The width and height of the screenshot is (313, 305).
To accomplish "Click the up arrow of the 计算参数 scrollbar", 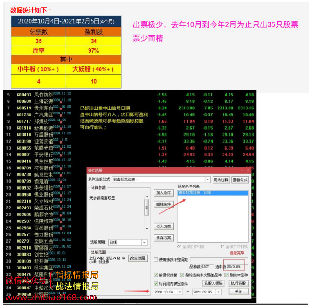I will coord(147,196).
